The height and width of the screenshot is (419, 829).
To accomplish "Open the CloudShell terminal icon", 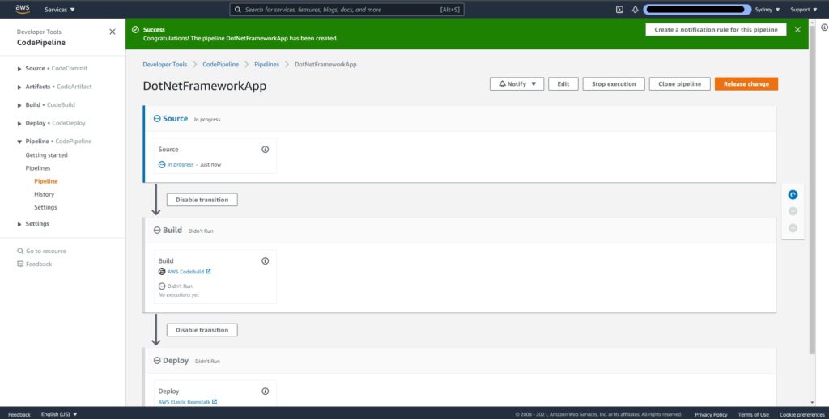I will click(x=619, y=10).
